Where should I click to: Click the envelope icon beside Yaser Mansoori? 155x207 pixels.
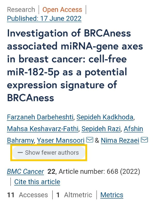tap(90, 140)
